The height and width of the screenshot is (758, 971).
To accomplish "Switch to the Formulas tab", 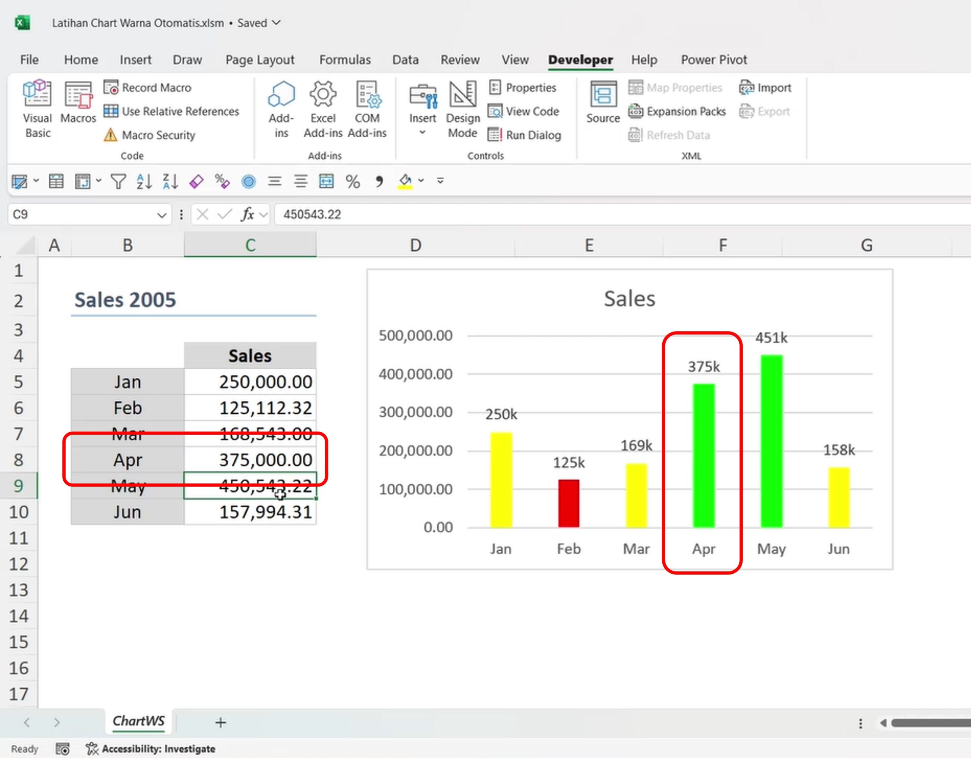I will (x=344, y=60).
